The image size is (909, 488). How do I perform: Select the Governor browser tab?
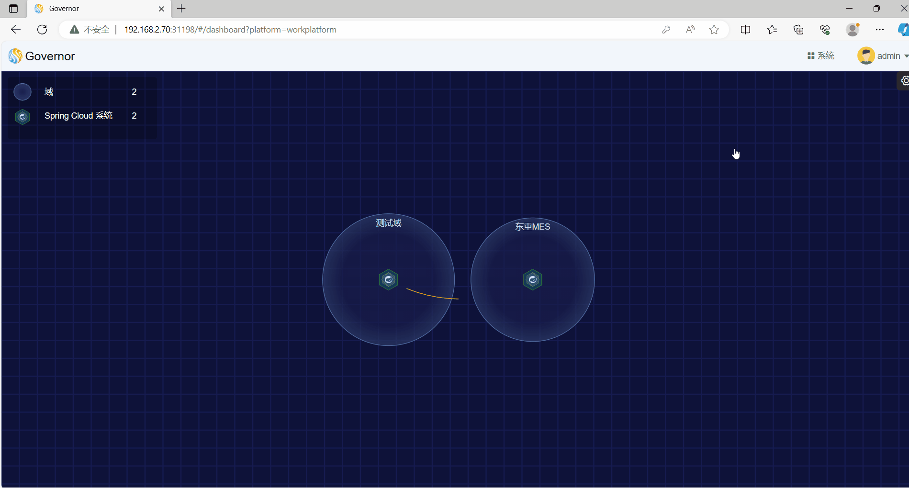point(96,9)
